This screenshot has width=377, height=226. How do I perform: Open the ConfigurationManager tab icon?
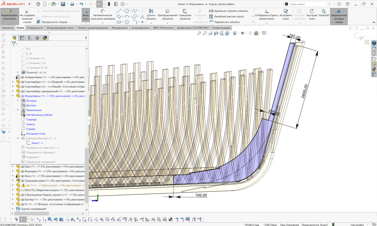29,38
